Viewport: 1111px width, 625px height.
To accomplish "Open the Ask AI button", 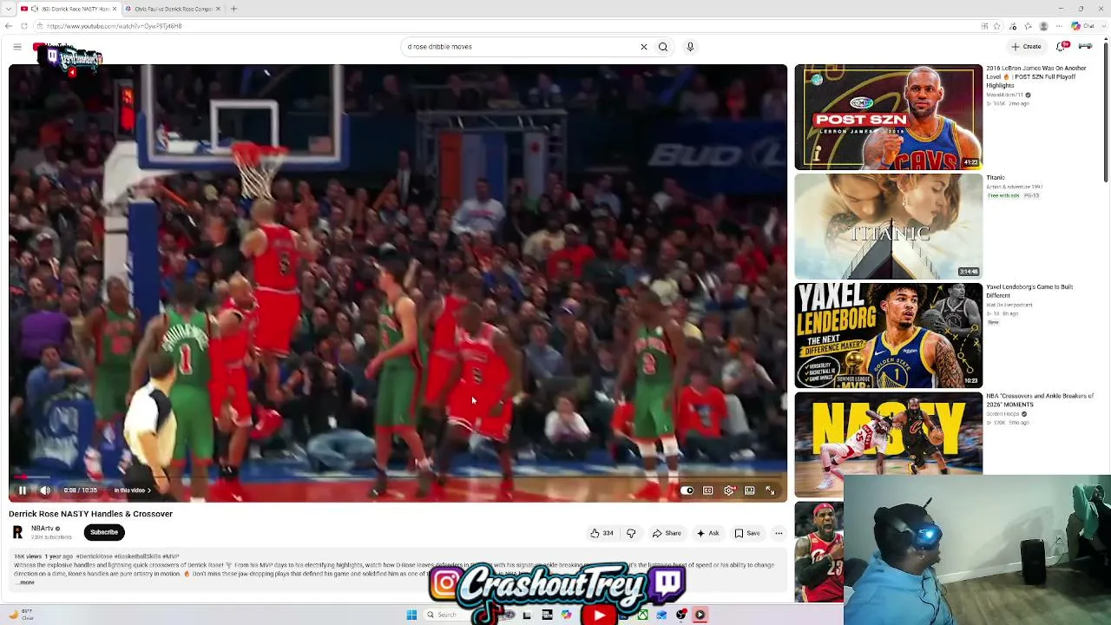I will (x=708, y=533).
